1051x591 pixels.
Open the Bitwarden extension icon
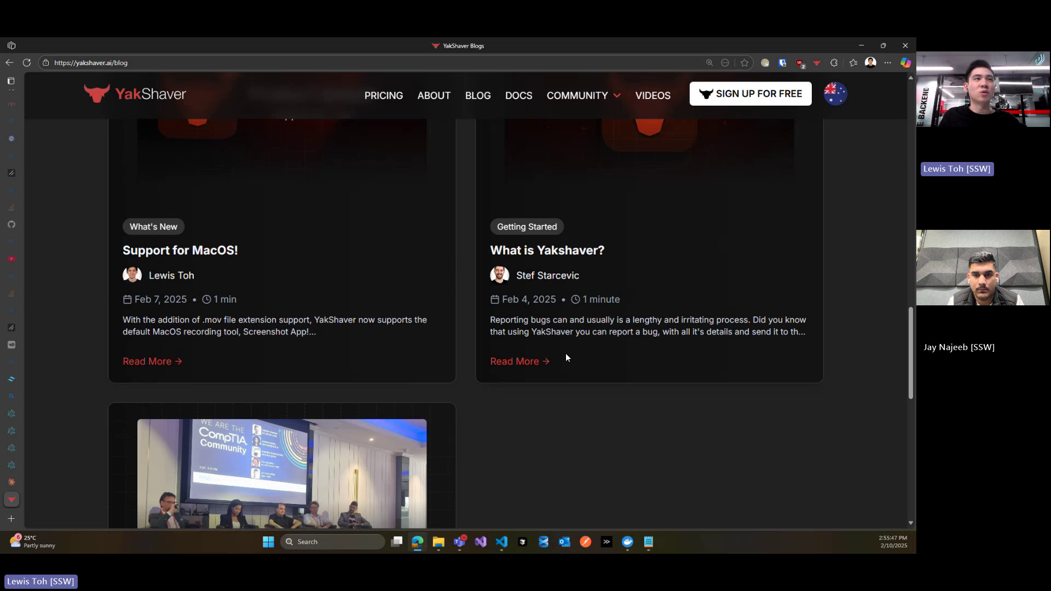[782, 62]
